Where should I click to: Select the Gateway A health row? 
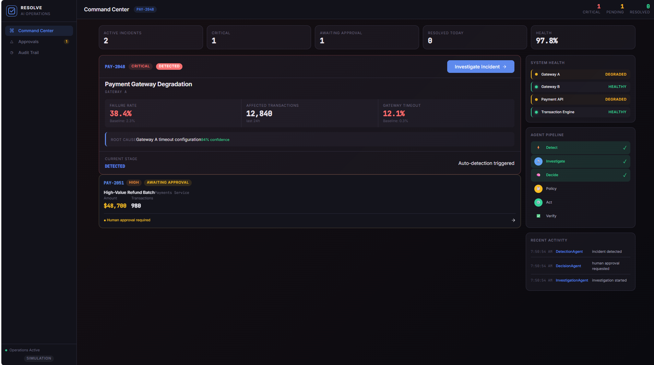point(580,74)
